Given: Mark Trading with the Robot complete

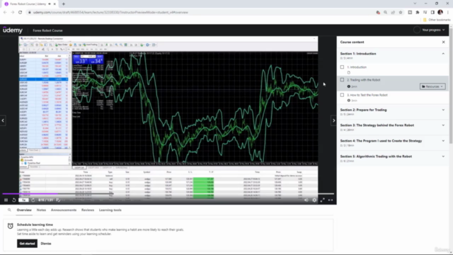Looking at the screenshot, I should coord(342,80).
